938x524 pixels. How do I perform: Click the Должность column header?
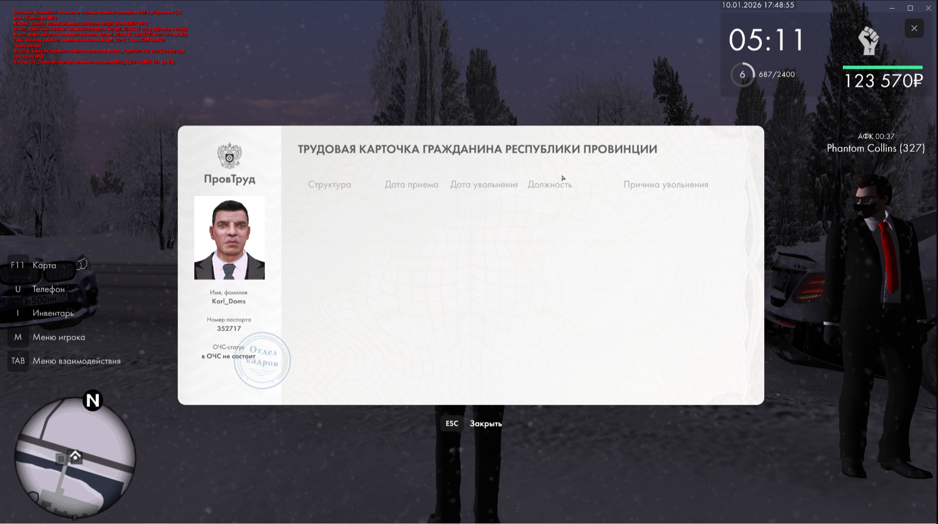point(549,185)
